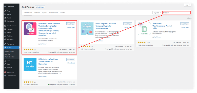Click the Comments bubble icon
The width and height of the screenshot is (197, 93).
[5, 21]
